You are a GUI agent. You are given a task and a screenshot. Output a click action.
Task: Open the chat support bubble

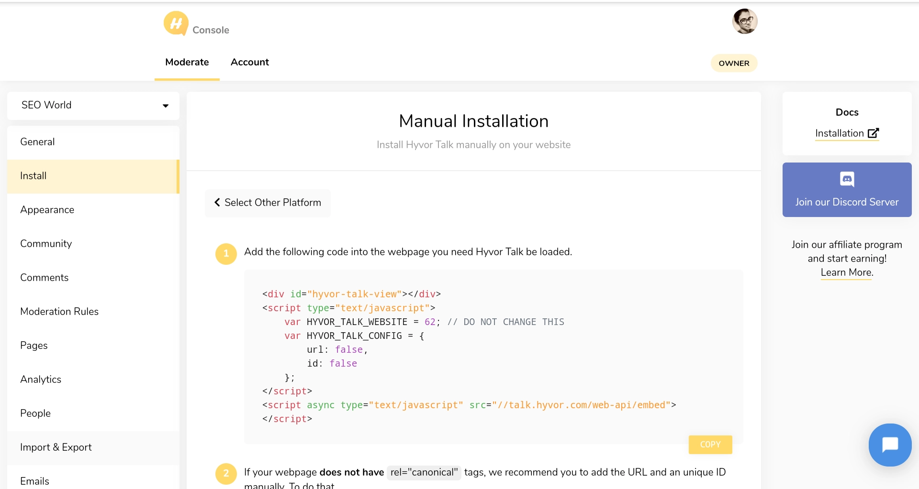coord(890,445)
